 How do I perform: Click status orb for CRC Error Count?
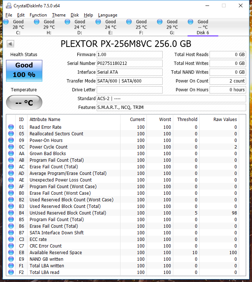coord(11,246)
